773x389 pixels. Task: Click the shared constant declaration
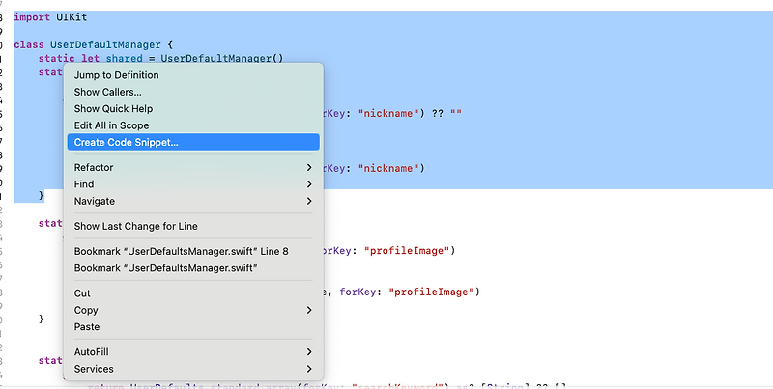pos(125,59)
